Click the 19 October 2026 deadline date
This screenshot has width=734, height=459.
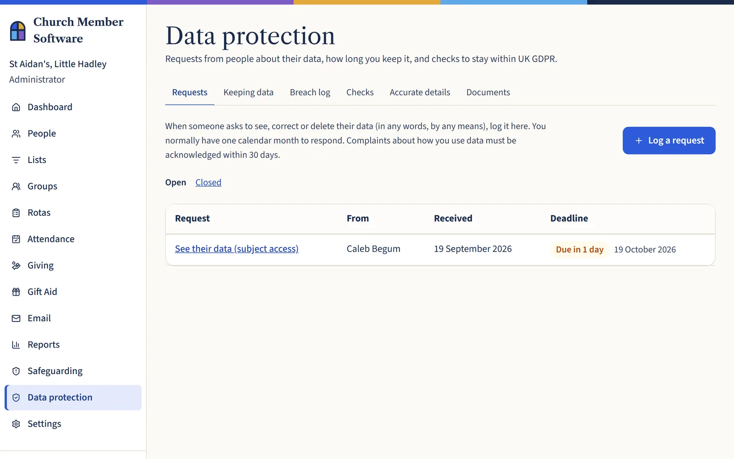click(x=645, y=250)
